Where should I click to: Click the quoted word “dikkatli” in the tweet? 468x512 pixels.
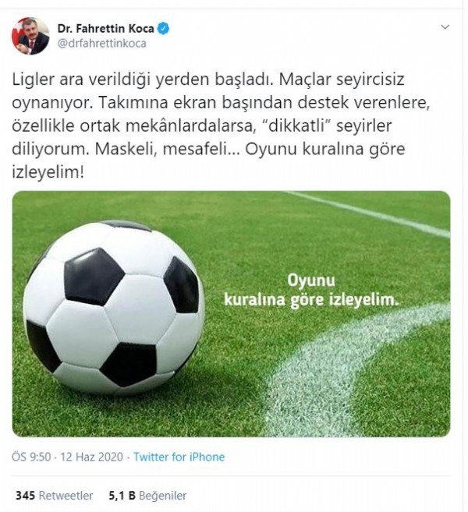297,125
